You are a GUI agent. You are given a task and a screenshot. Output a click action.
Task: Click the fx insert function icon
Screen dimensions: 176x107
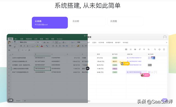29,50
